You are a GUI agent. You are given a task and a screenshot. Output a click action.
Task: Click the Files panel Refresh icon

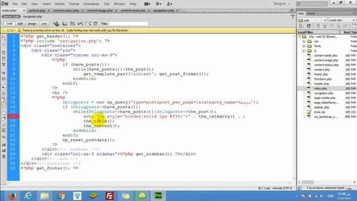(x=308, y=26)
